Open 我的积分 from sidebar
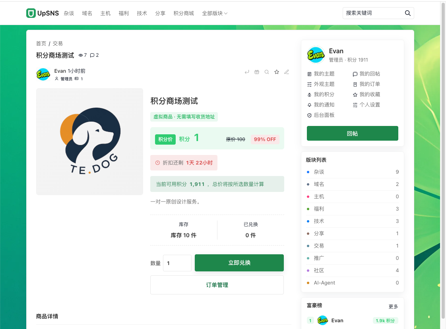The height and width of the screenshot is (329, 446). tap(321, 95)
